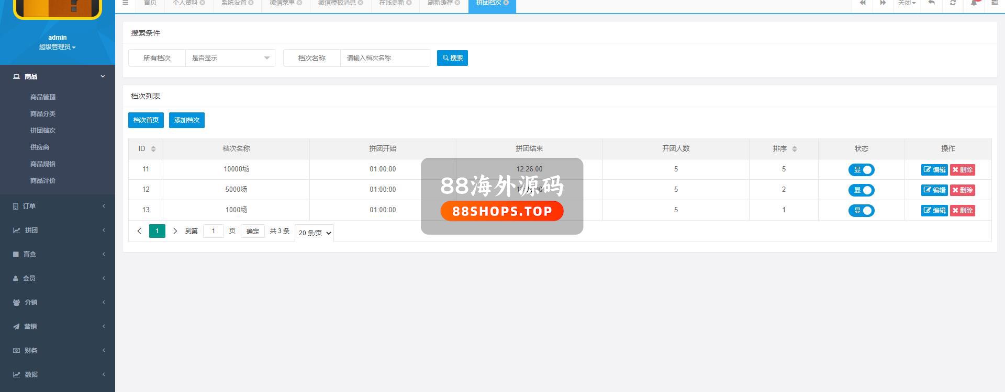Click the back arrow icon in top bar
The width and height of the screenshot is (1005, 392).
point(931,3)
